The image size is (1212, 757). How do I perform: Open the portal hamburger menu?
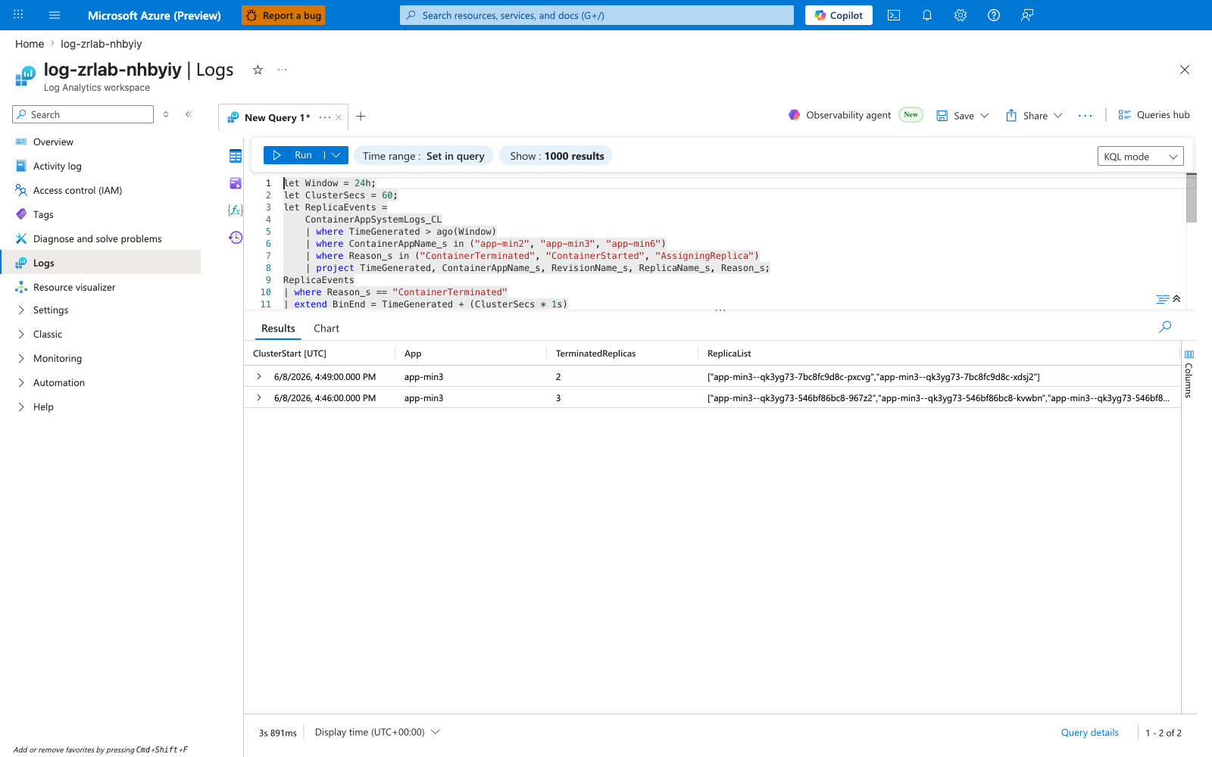click(55, 15)
